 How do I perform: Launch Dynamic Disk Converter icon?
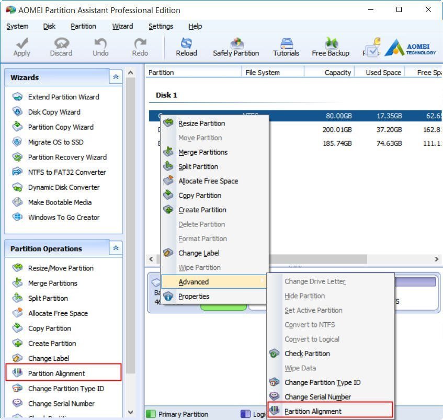[17, 187]
